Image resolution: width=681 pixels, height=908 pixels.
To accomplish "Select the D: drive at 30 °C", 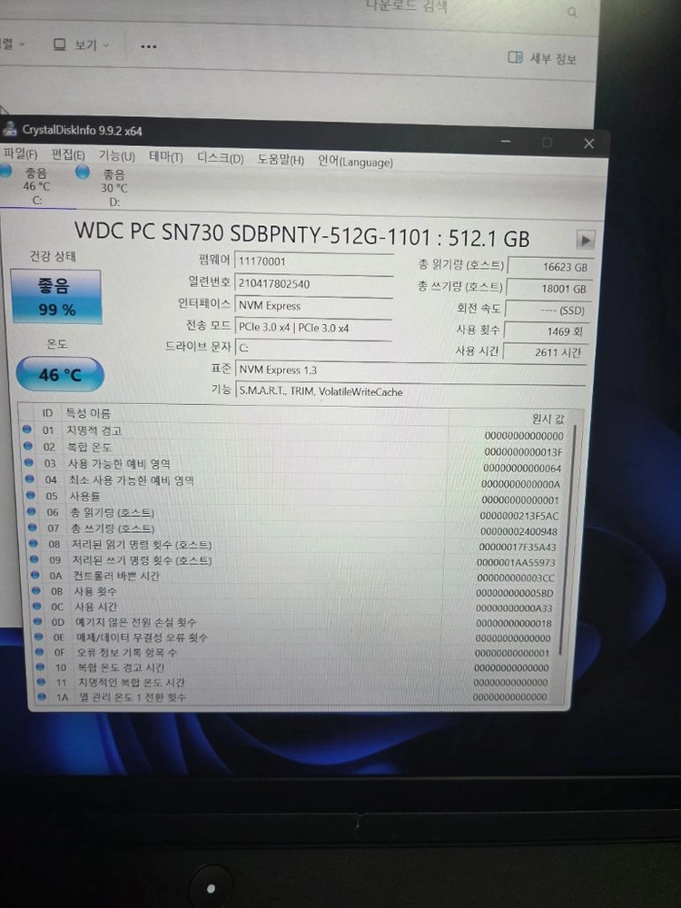I will [104, 186].
